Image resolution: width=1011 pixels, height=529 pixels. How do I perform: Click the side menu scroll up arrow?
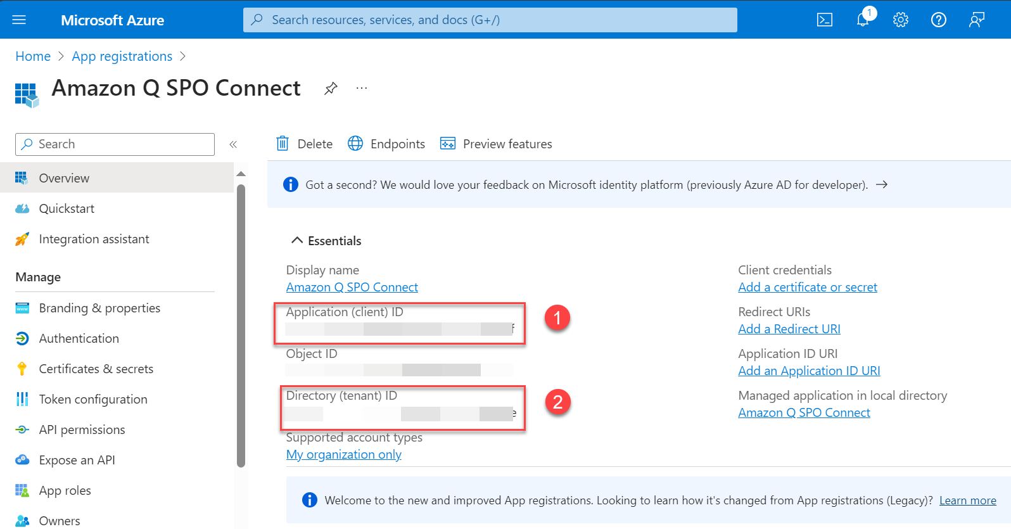point(241,174)
